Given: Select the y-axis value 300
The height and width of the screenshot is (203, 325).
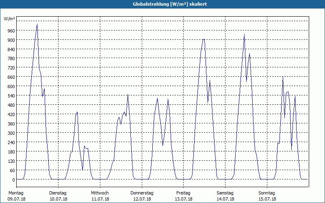Looking at the screenshot, I should click(x=11, y=133).
